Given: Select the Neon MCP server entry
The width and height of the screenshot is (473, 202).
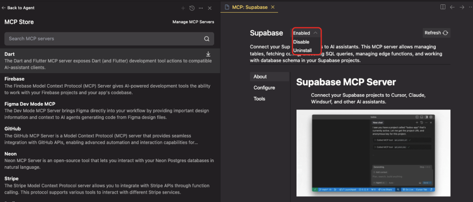Looking at the screenshot, I should tap(110, 160).
